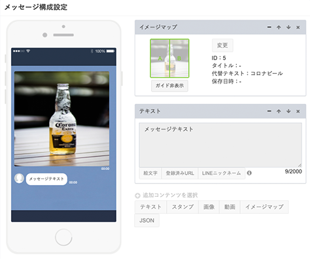
Task: Click the 9/2000 character counter
Action: [x=293, y=171]
